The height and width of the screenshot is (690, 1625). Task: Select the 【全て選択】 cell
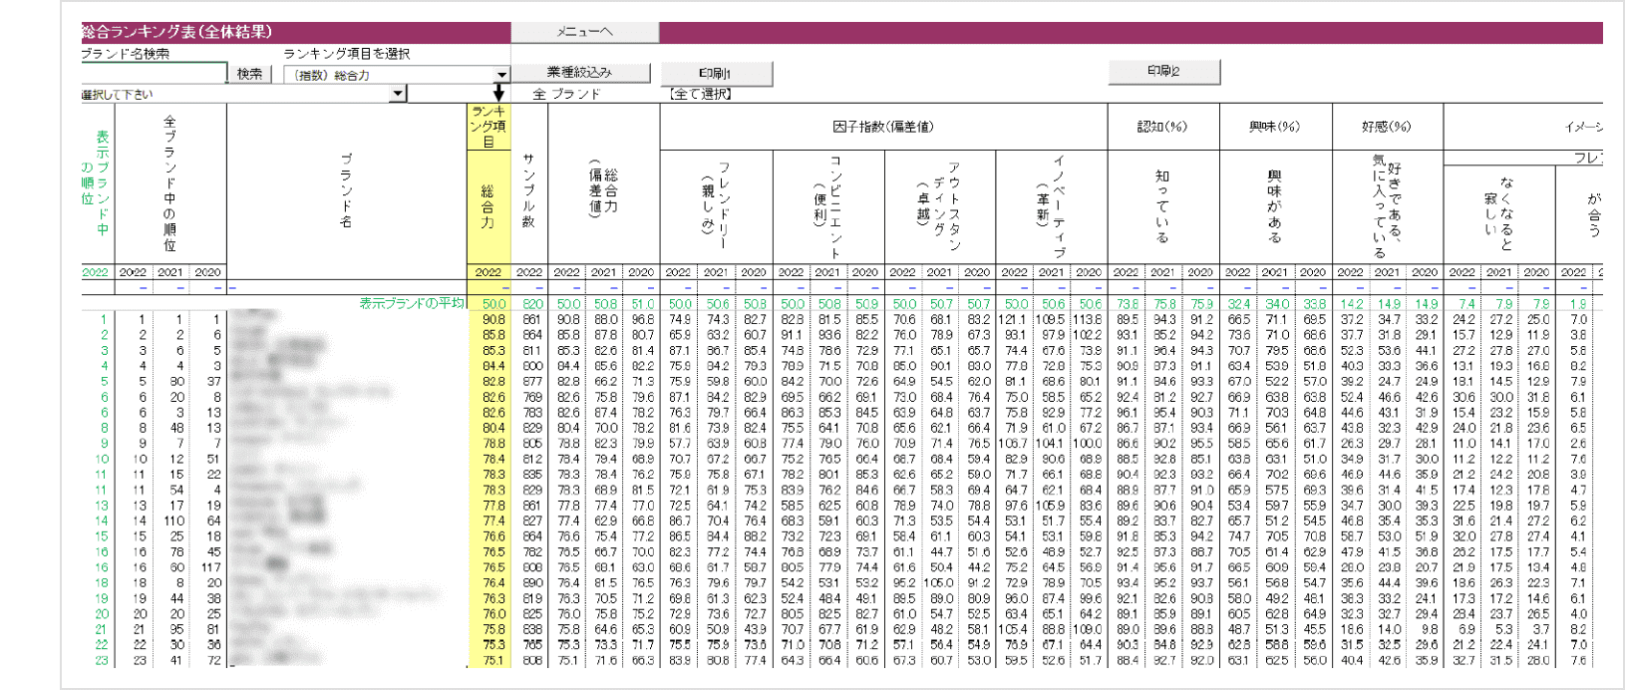pyautogui.click(x=701, y=94)
